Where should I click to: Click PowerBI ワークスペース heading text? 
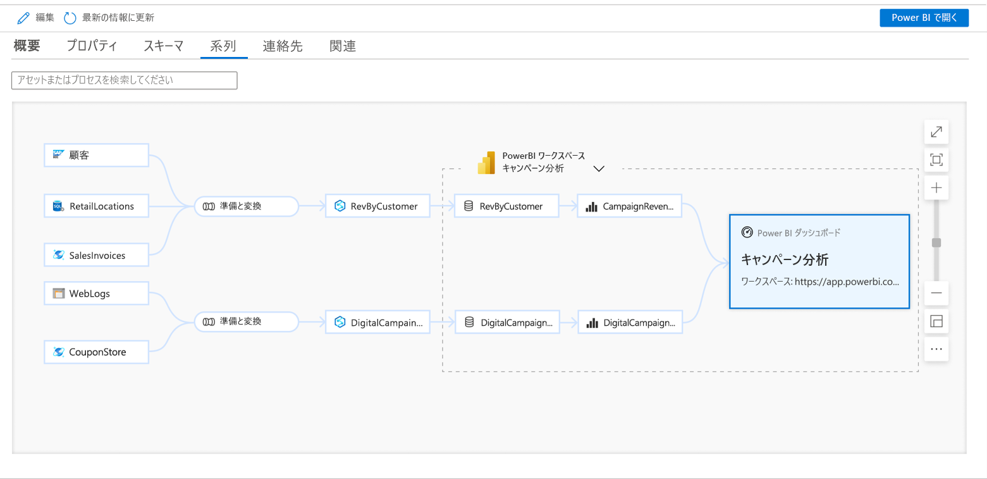(544, 156)
